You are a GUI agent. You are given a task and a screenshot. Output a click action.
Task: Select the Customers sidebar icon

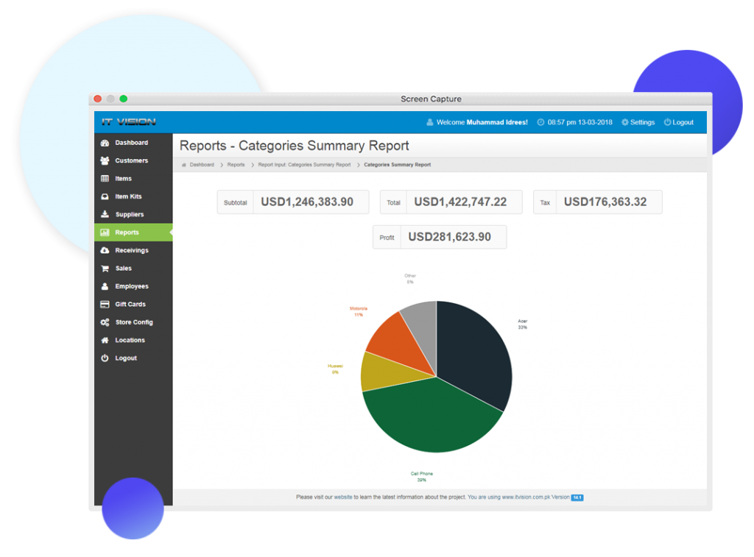104,160
